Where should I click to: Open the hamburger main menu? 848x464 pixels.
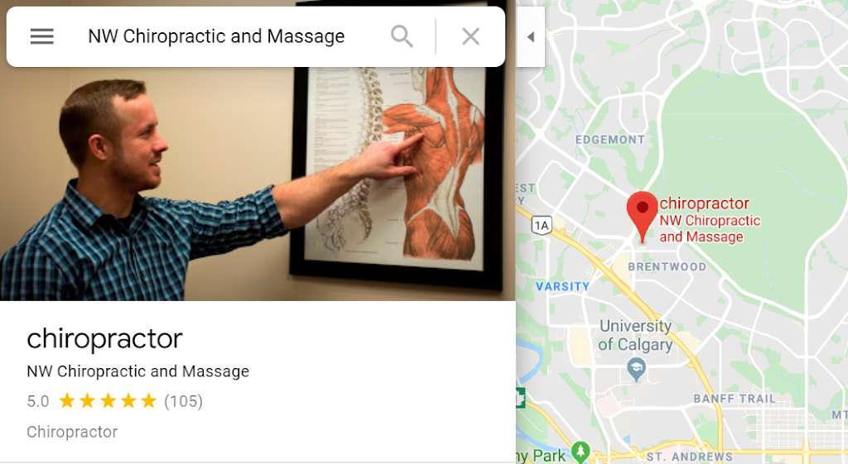[x=41, y=36]
